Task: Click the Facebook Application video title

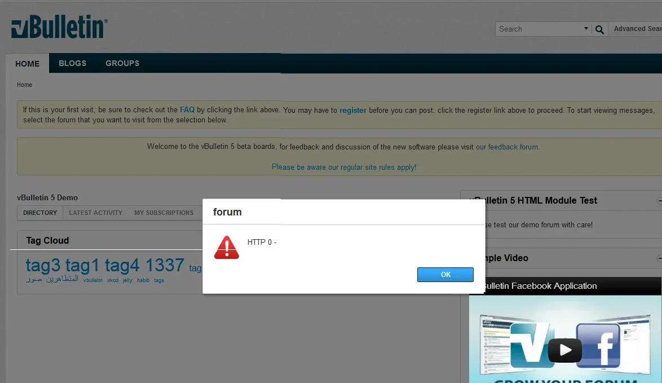Action: point(540,286)
